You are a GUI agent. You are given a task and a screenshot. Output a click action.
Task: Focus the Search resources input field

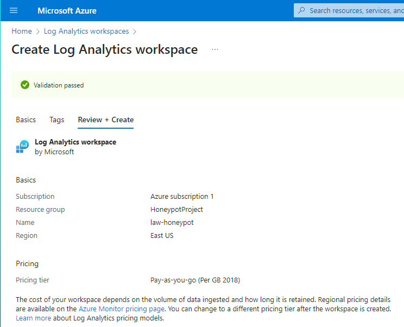pyautogui.click(x=356, y=10)
